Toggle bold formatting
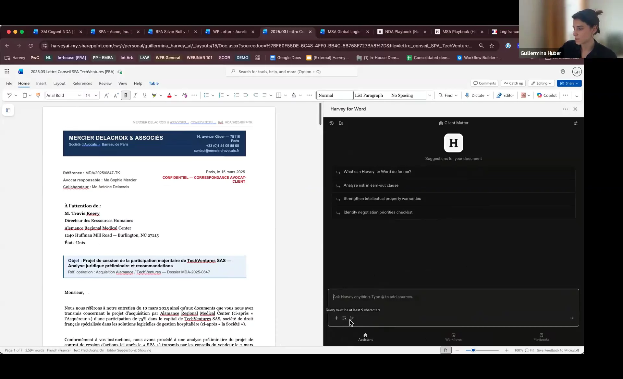 tap(126, 95)
